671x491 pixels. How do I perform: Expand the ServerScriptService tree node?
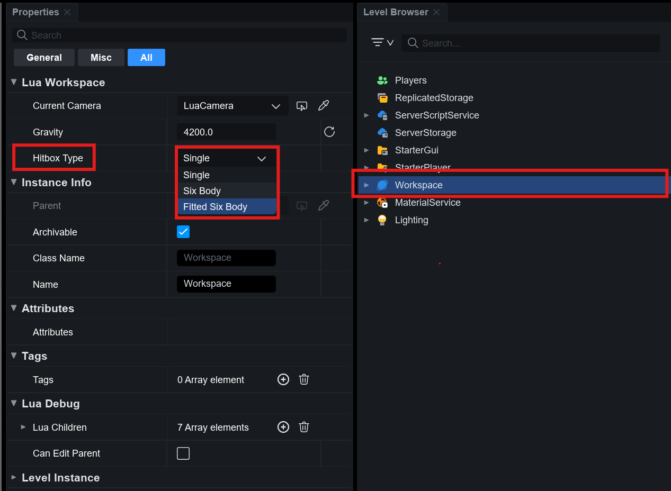(366, 115)
